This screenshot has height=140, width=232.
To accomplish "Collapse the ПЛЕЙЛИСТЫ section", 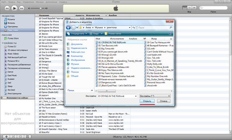I will pos(3,43).
